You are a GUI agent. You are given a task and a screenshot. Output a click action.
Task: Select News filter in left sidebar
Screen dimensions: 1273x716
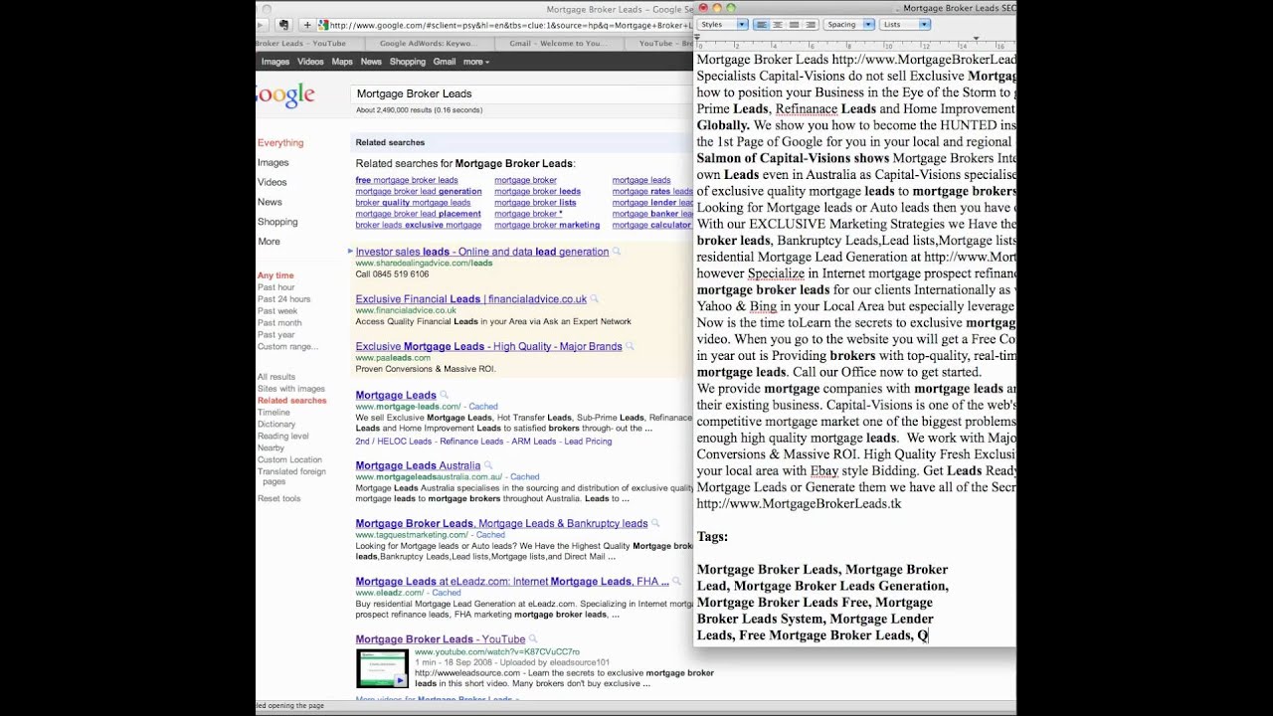point(270,202)
